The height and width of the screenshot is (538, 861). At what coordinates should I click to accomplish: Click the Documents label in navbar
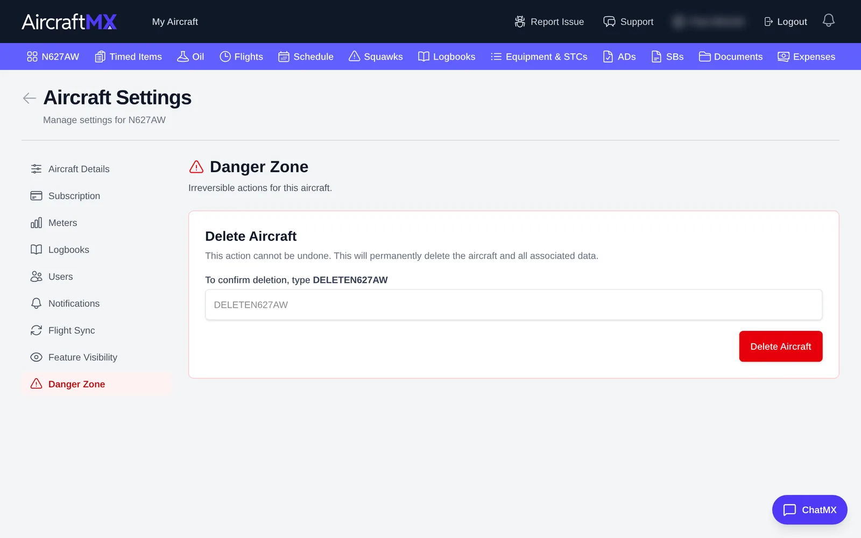[738, 56]
